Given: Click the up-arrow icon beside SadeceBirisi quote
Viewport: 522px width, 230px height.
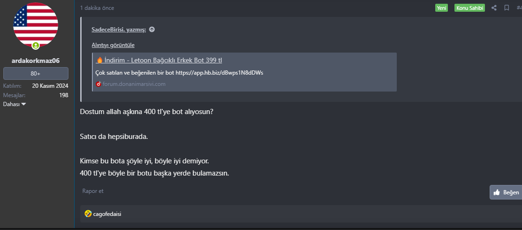Looking at the screenshot, I should 152,30.
